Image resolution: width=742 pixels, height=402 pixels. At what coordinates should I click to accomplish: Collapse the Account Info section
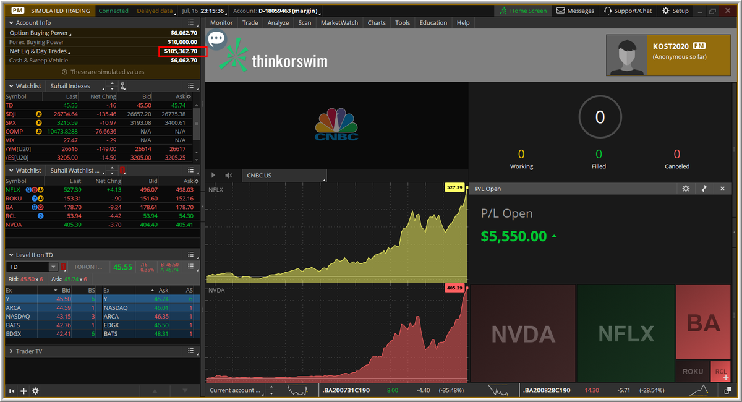tap(11, 23)
